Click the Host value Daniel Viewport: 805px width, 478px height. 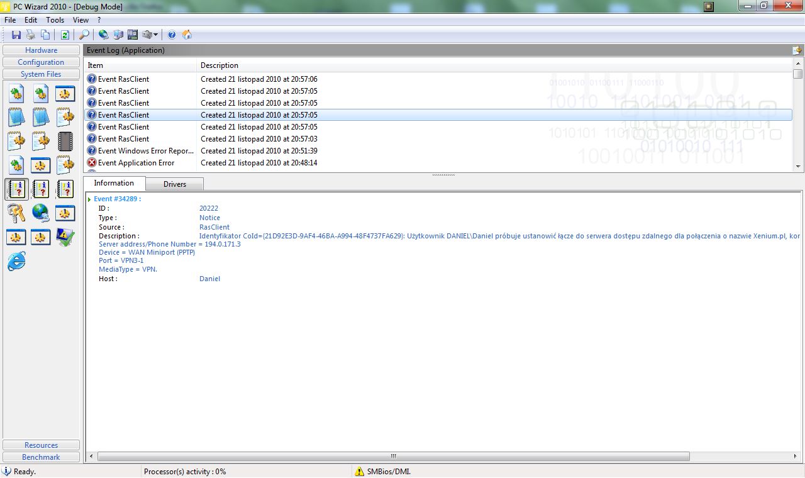coord(210,279)
